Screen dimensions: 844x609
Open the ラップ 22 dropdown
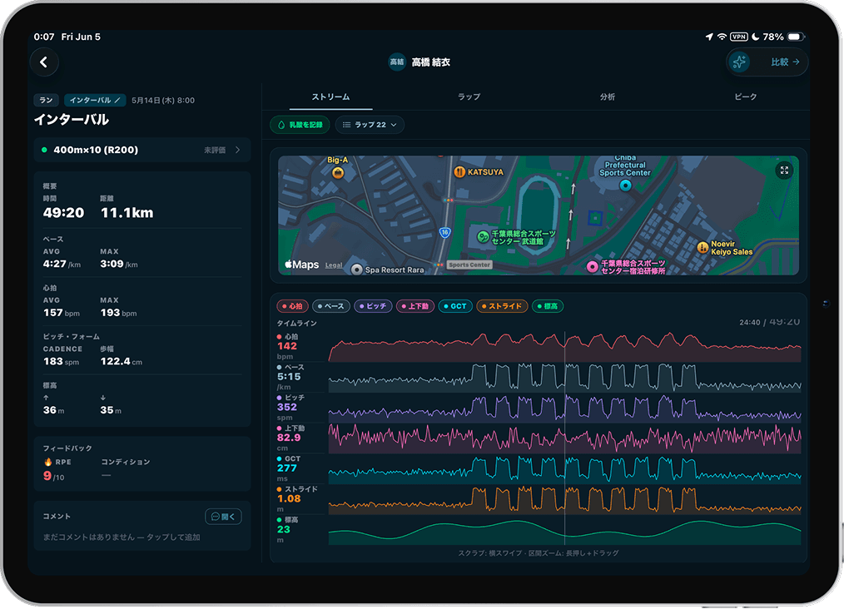(x=370, y=125)
